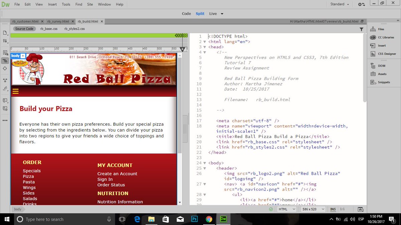Collapse the head tag on line 3
The image size is (401, 225).
(x=205, y=47)
